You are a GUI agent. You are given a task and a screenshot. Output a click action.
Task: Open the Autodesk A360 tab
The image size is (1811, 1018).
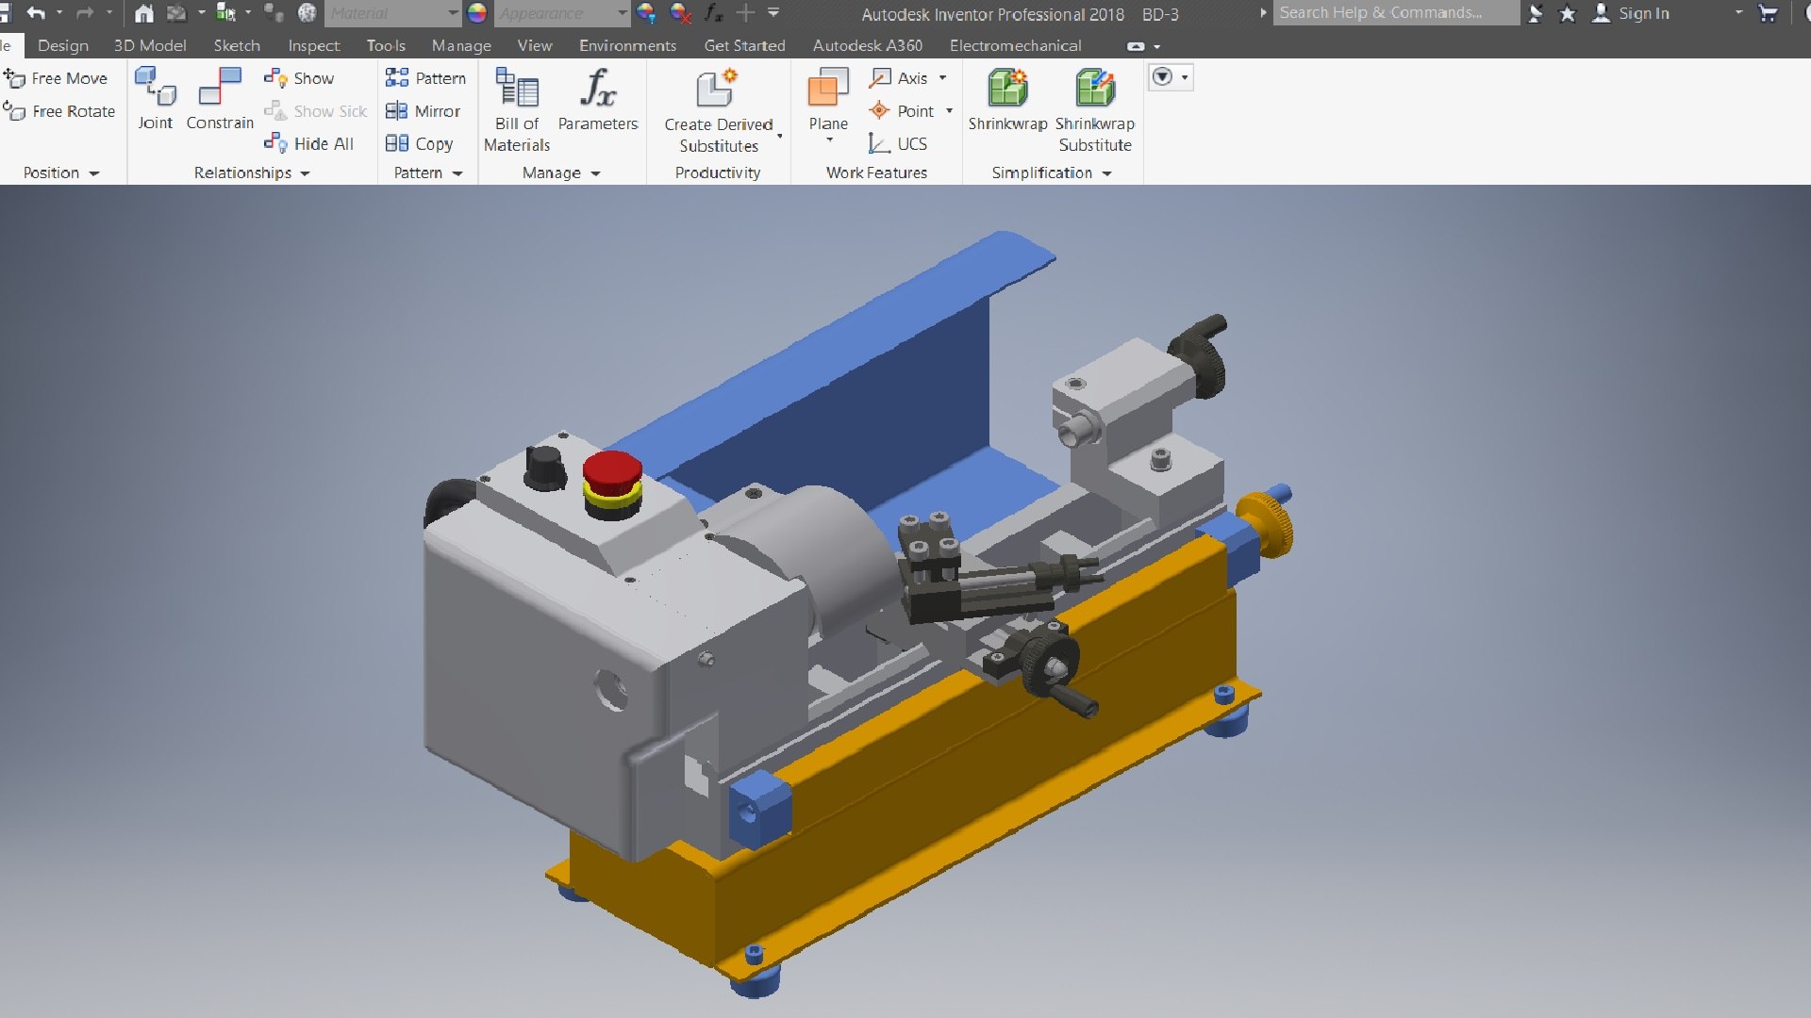pos(868,45)
